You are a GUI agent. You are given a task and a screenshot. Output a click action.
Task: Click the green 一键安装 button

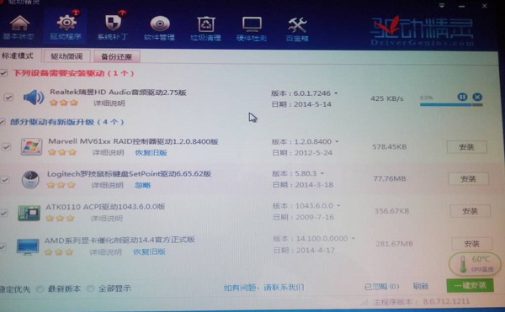click(470, 285)
